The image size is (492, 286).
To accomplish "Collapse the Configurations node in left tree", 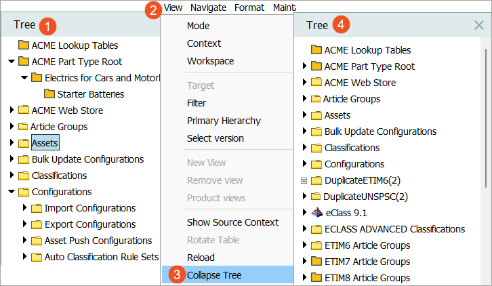I will tap(12, 191).
